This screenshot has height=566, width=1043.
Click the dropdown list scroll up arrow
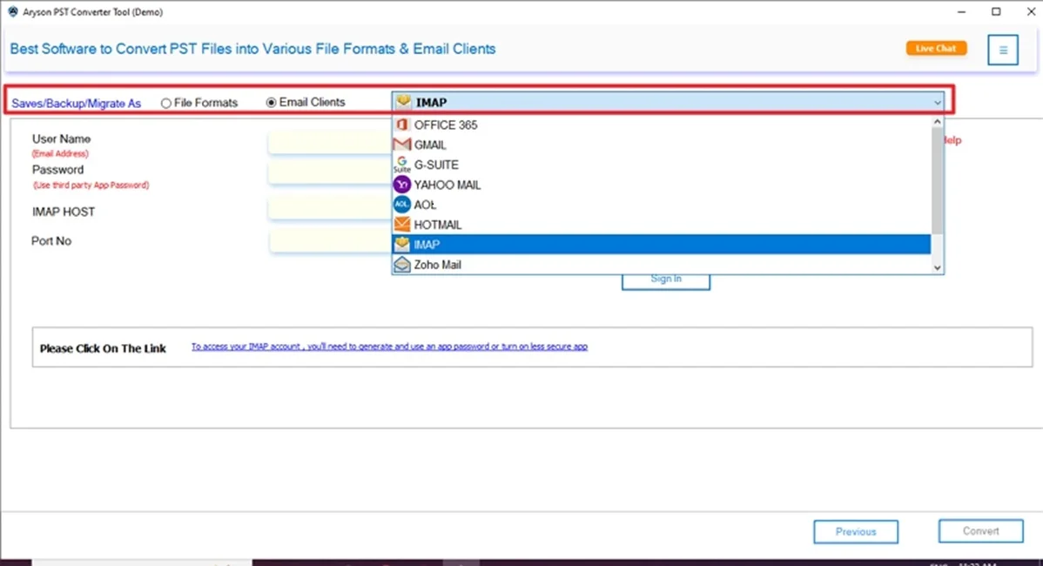coord(937,122)
